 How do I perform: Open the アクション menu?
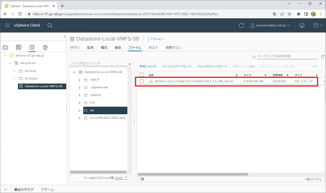coord(155,39)
